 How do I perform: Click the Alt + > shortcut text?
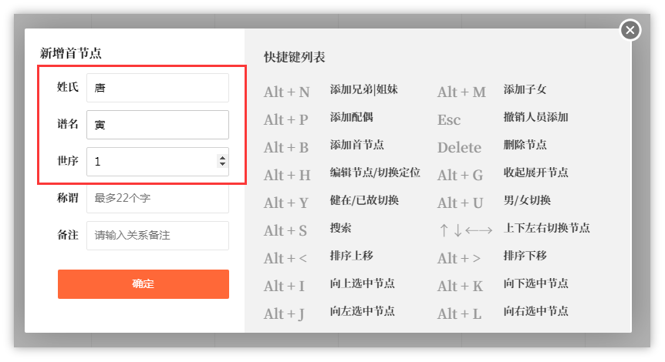click(459, 258)
